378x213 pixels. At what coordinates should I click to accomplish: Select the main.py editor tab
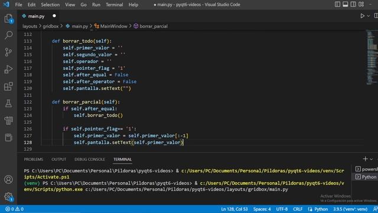point(36,16)
